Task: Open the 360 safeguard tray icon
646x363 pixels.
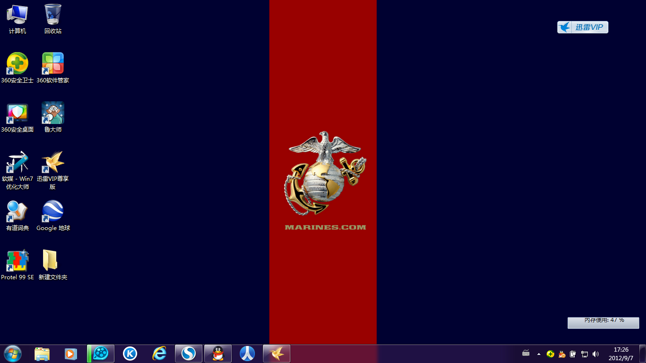Action: 550,354
